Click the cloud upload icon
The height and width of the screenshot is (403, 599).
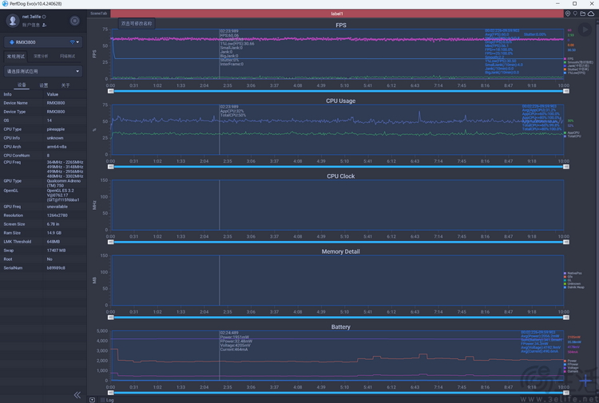point(591,14)
